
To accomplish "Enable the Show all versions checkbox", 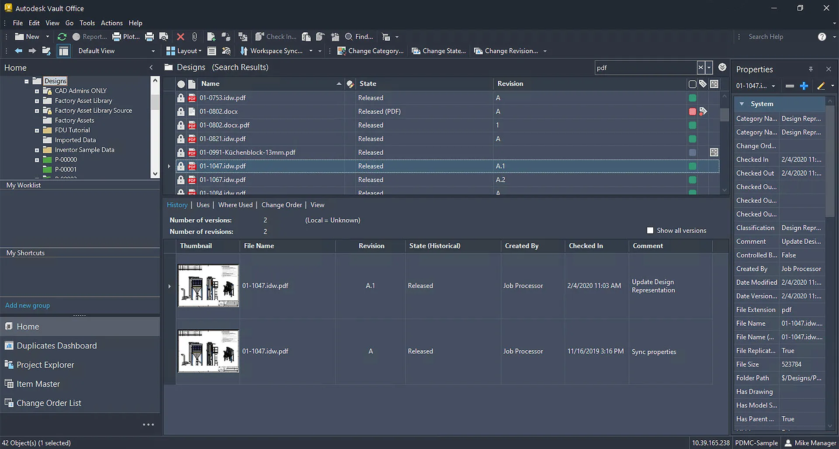I will click(650, 231).
